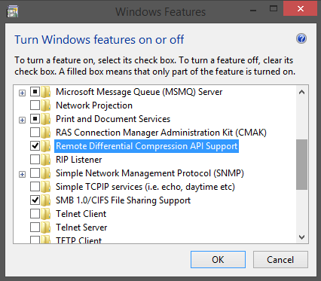The height and width of the screenshot is (281, 321).
Task: Toggle the Microsoft Message Queue (MSMQ) Server checkbox
Action: click(x=35, y=92)
